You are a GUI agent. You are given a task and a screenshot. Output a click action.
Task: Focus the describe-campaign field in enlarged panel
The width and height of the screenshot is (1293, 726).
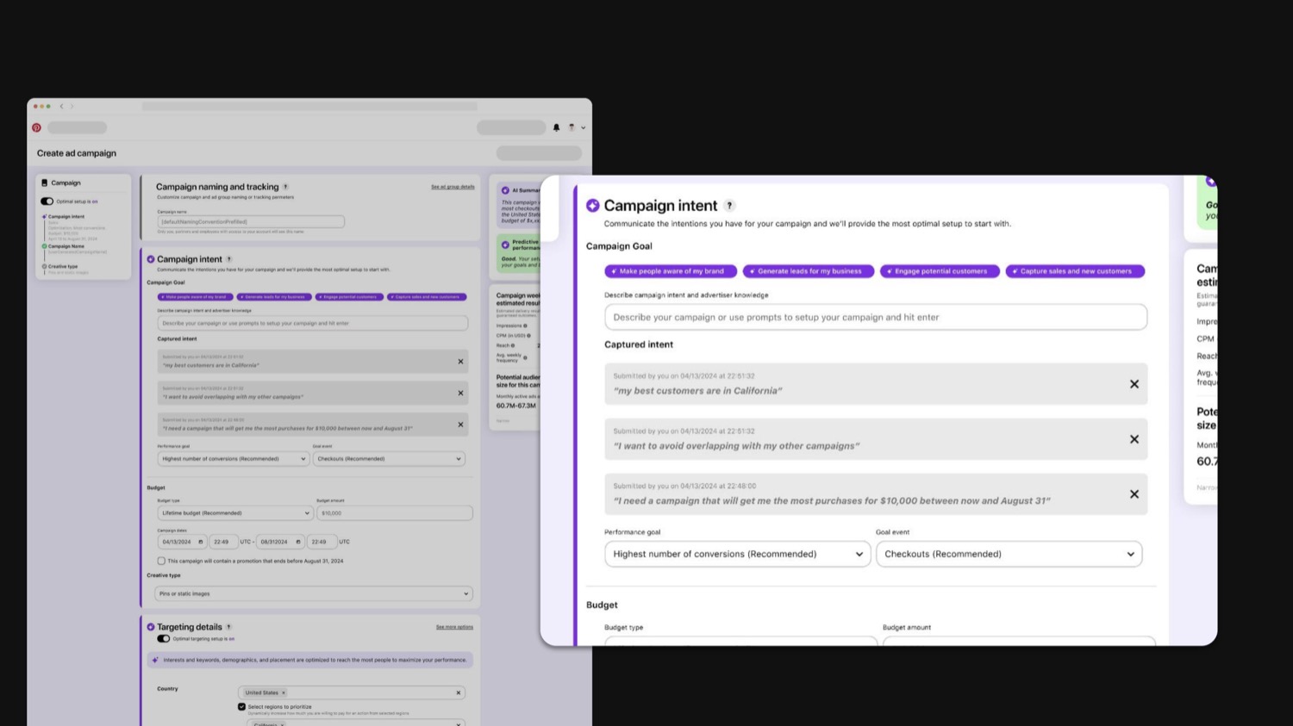point(876,317)
